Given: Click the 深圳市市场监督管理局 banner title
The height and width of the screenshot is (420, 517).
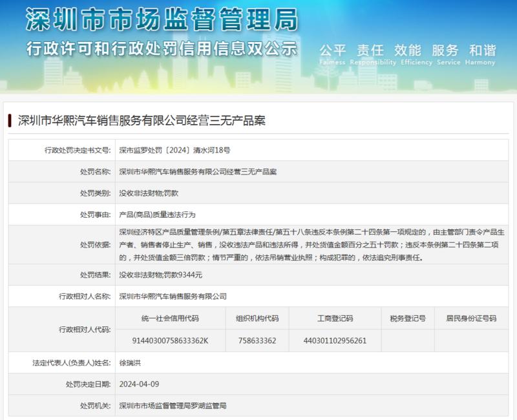Looking at the screenshot, I should click(162, 19).
